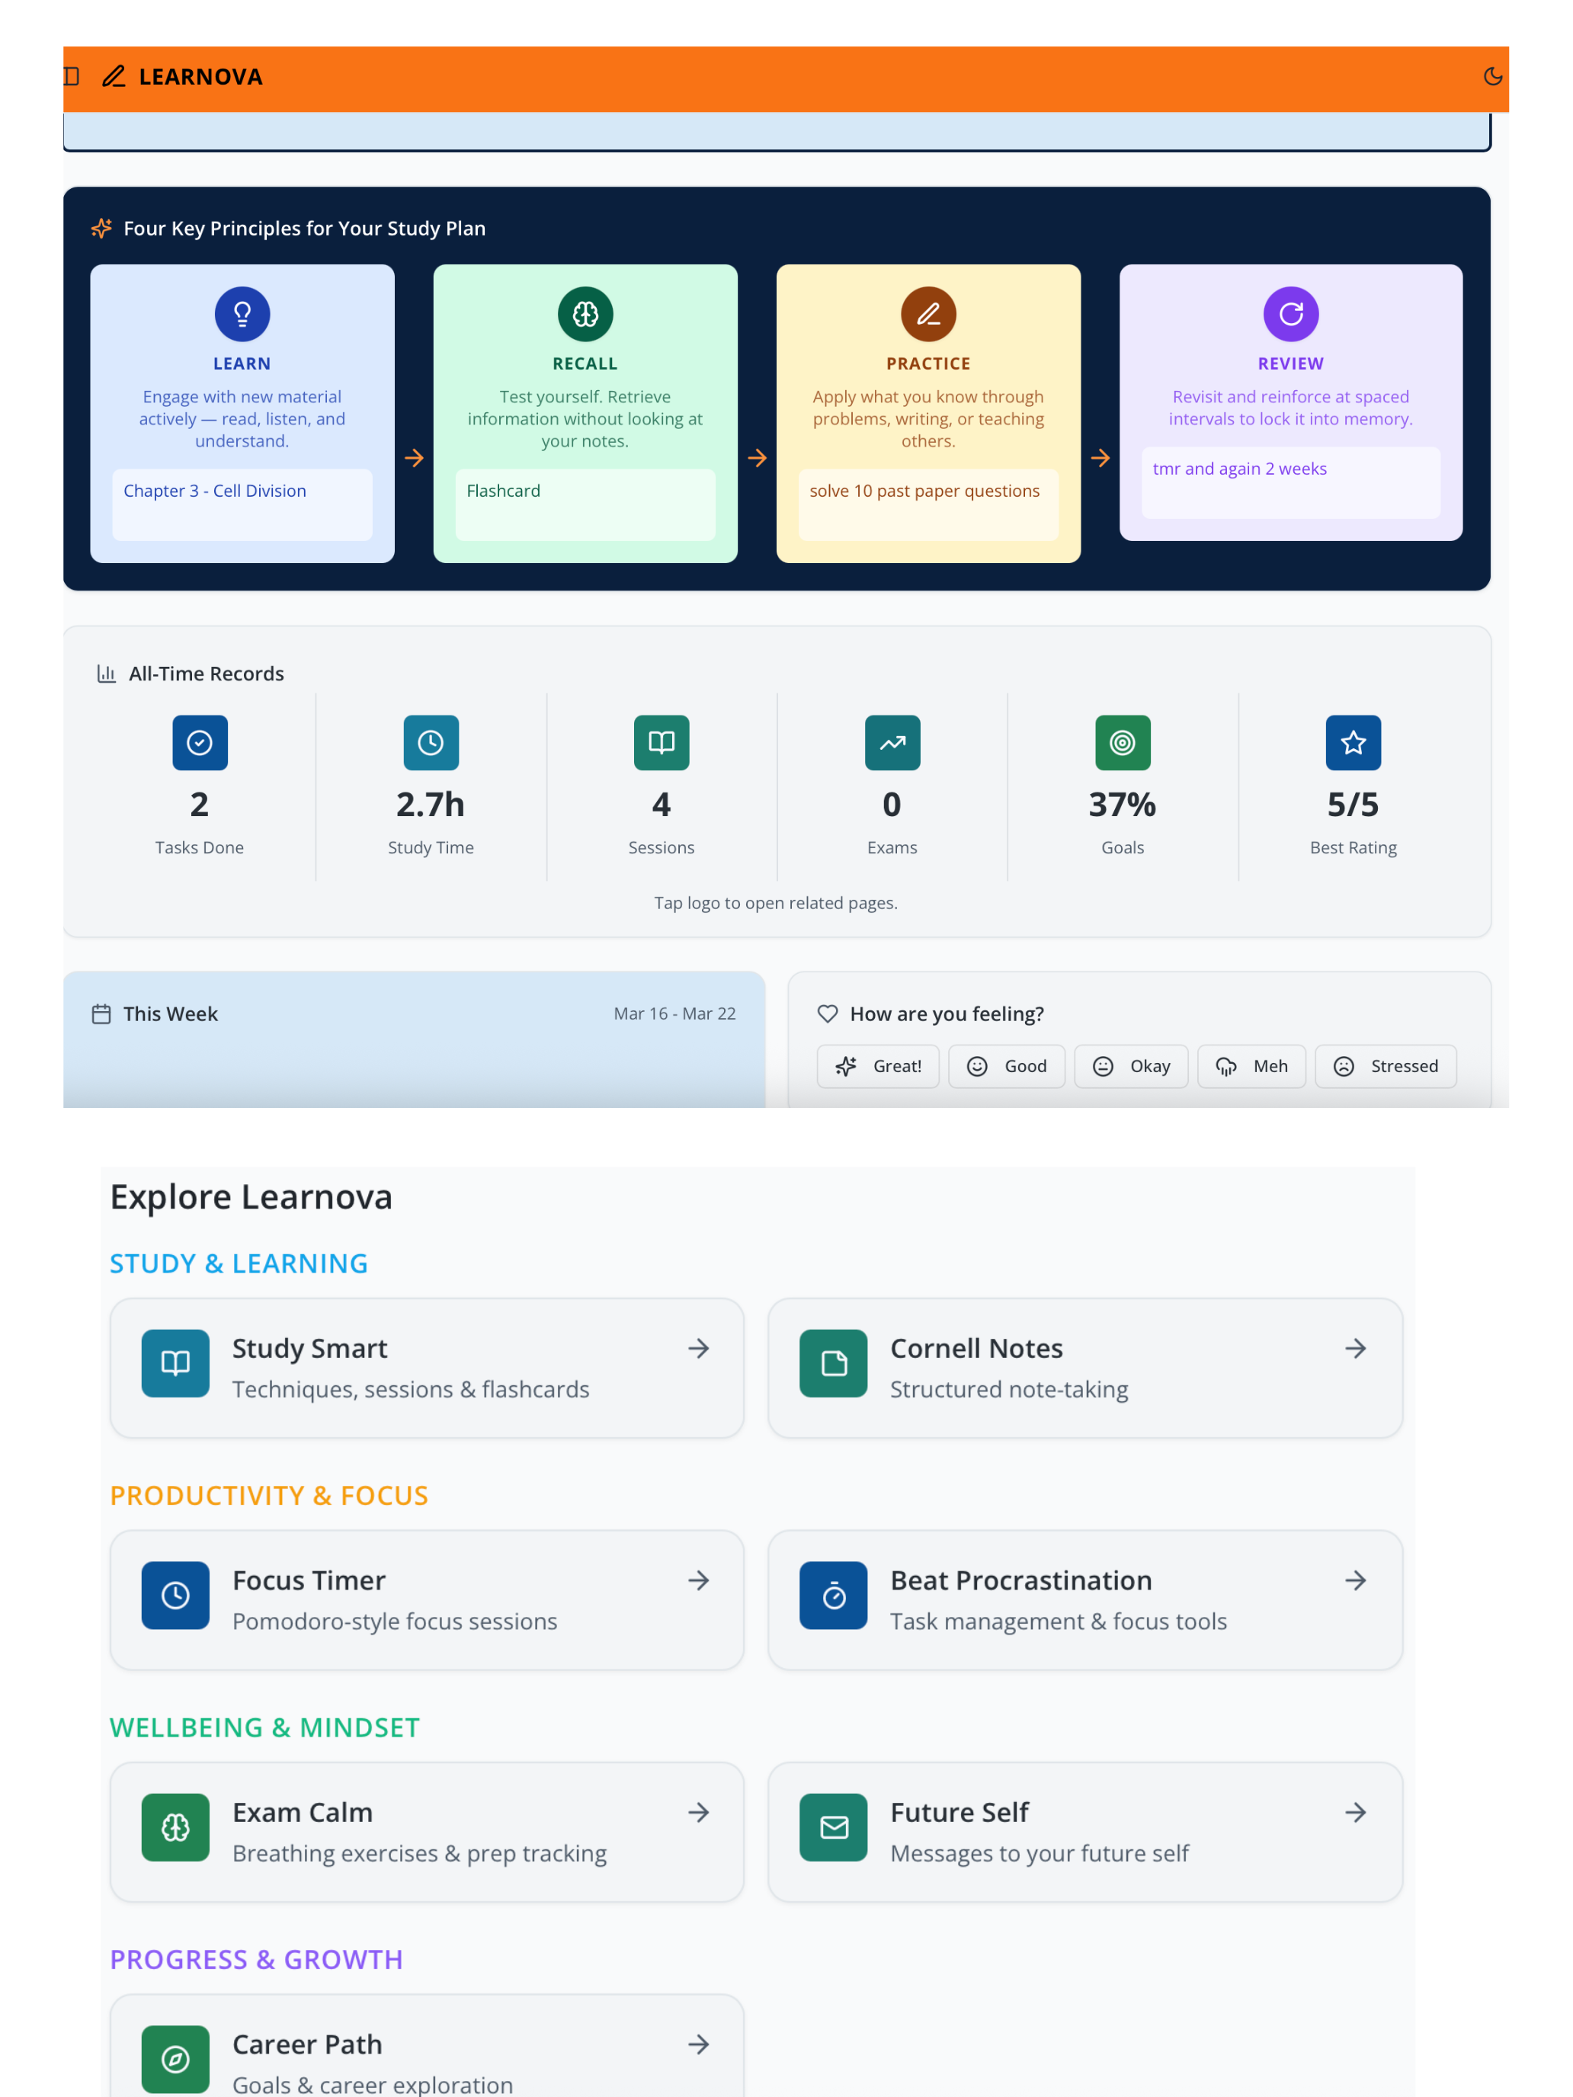Click the 5/5 Best Rating value

[x=1353, y=805]
